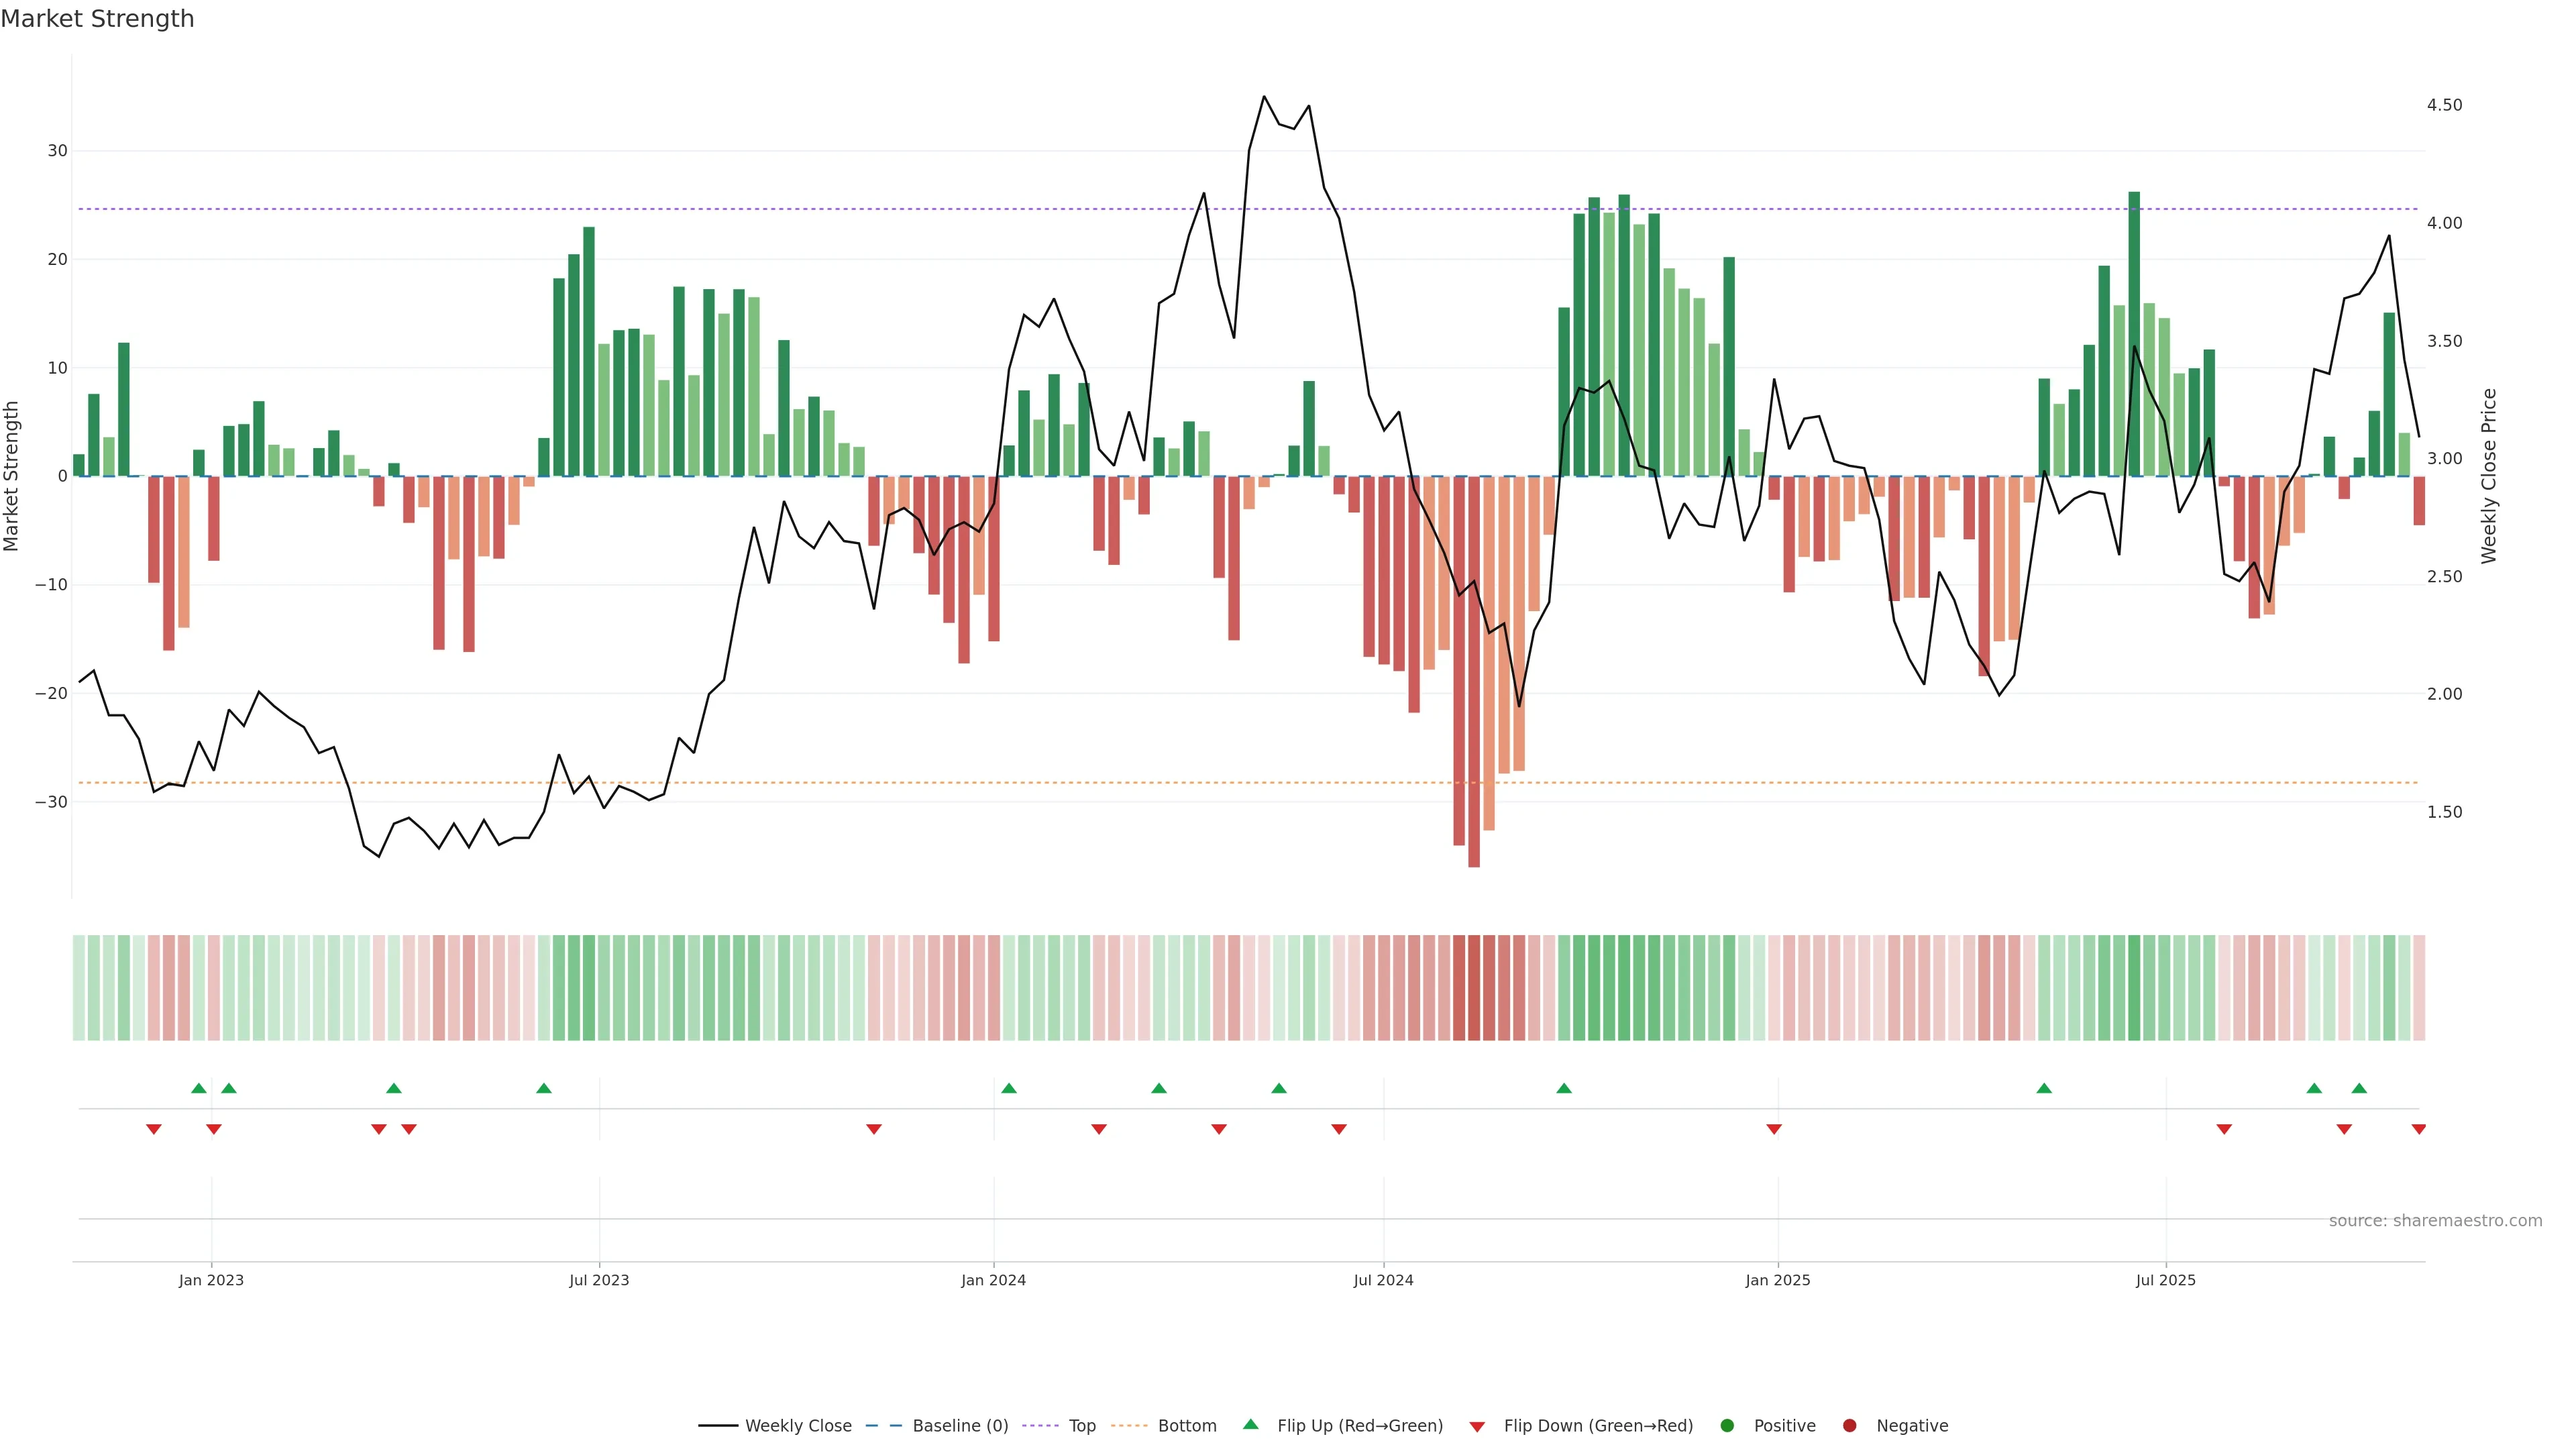Select the flip-down triangle at Jan 2025
This screenshot has width=2576, height=1449.
(x=1774, y=1129)
